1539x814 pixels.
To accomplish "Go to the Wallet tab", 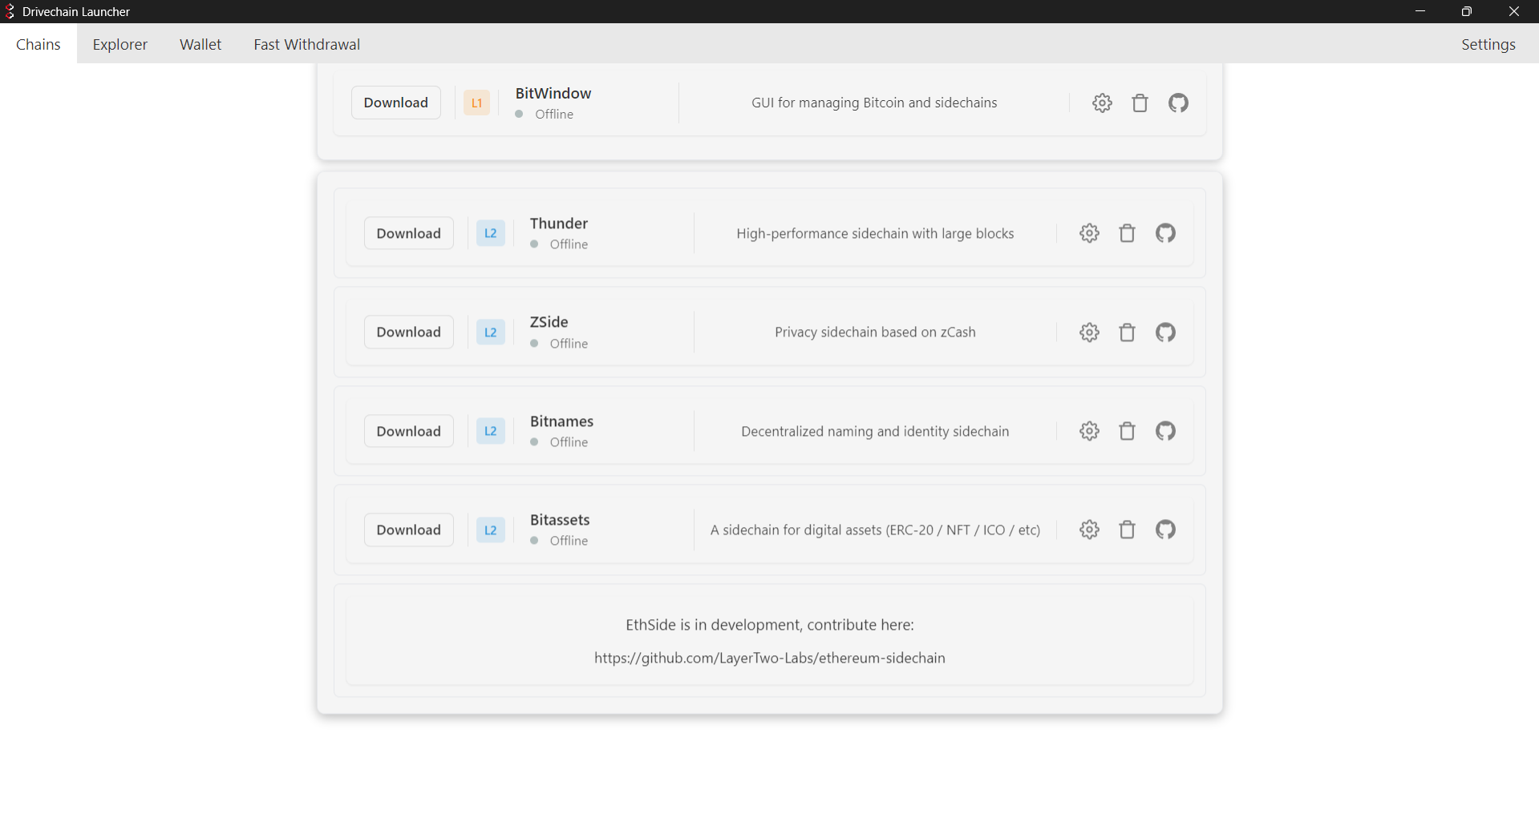I will point(200,44).
